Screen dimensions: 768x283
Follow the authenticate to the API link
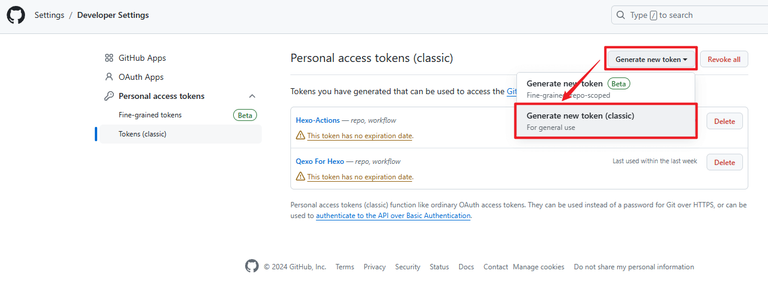[x=393, y=216]
